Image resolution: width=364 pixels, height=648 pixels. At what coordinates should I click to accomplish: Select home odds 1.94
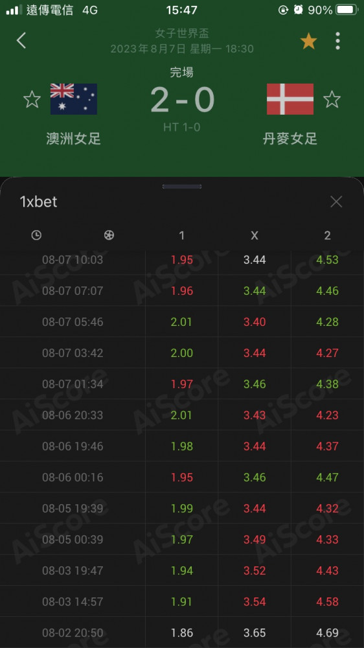[182, 571]
